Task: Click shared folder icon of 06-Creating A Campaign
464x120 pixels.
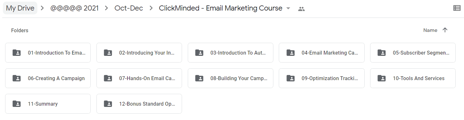Action: 16,78
